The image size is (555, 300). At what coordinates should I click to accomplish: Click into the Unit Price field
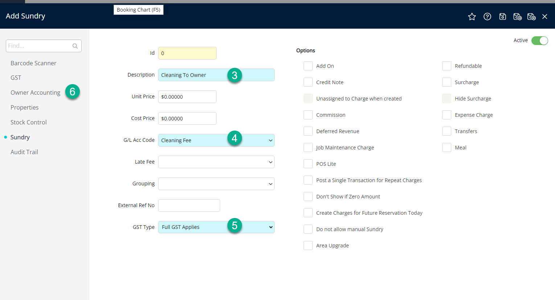(187, 97)
